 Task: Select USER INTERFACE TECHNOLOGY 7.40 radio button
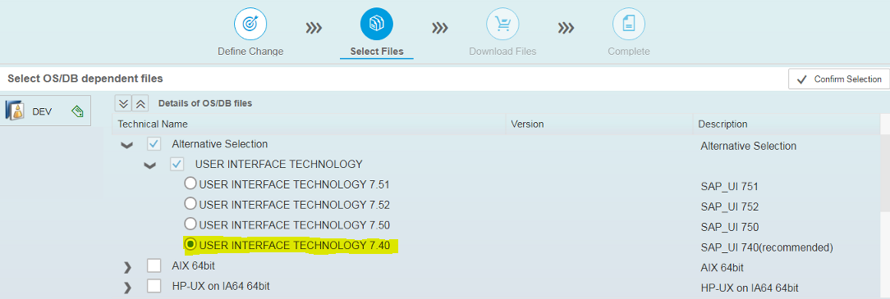[190, 244]
